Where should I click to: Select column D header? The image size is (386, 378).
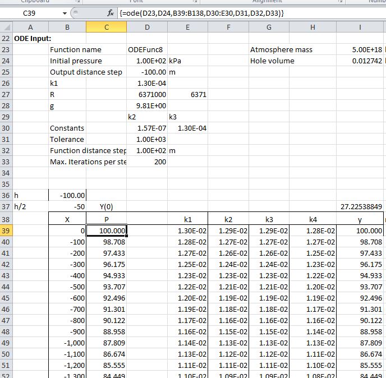147,27
